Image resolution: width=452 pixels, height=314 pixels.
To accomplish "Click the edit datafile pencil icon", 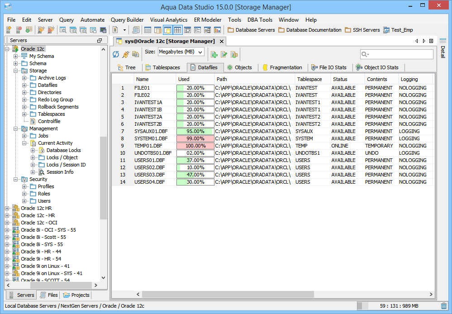I will (x=224, y=54).
